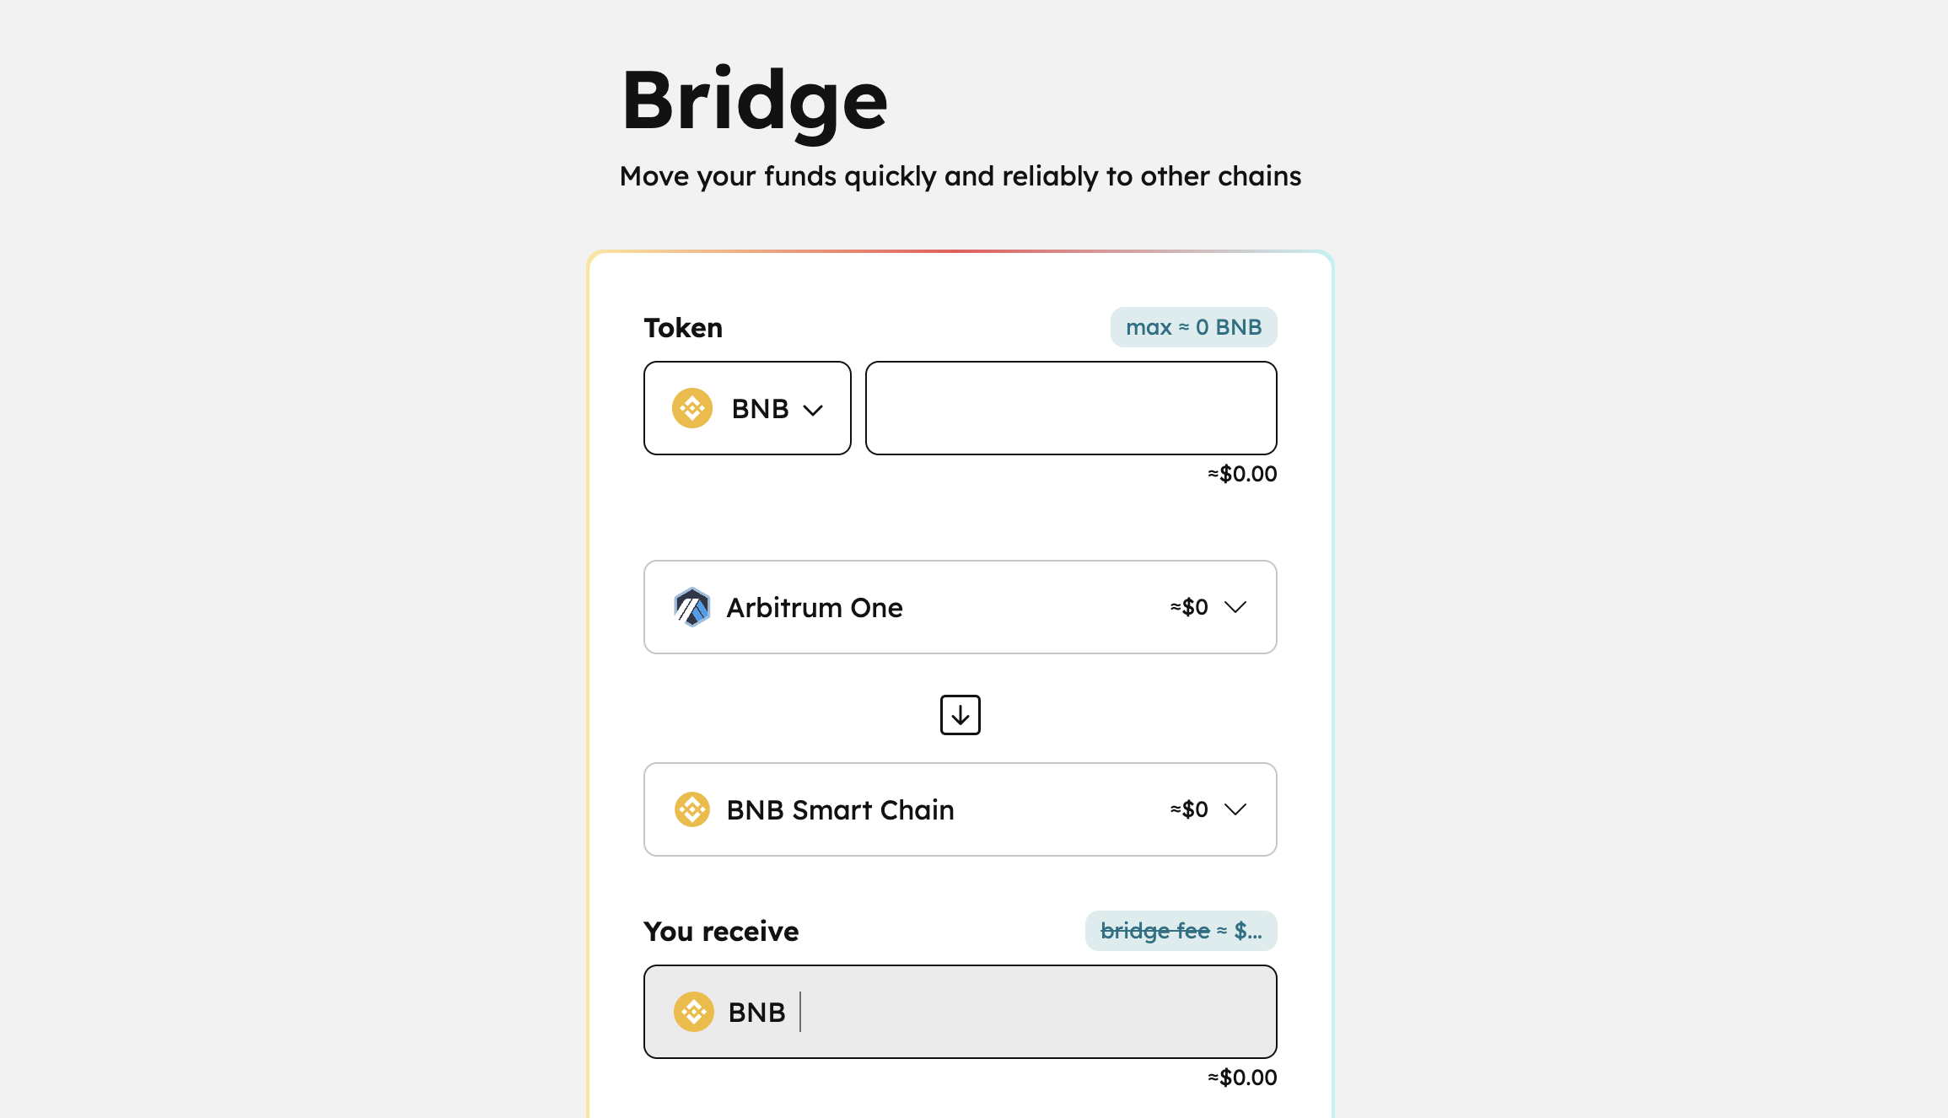Click the BNB coin icon in token selector

(691, 408)
